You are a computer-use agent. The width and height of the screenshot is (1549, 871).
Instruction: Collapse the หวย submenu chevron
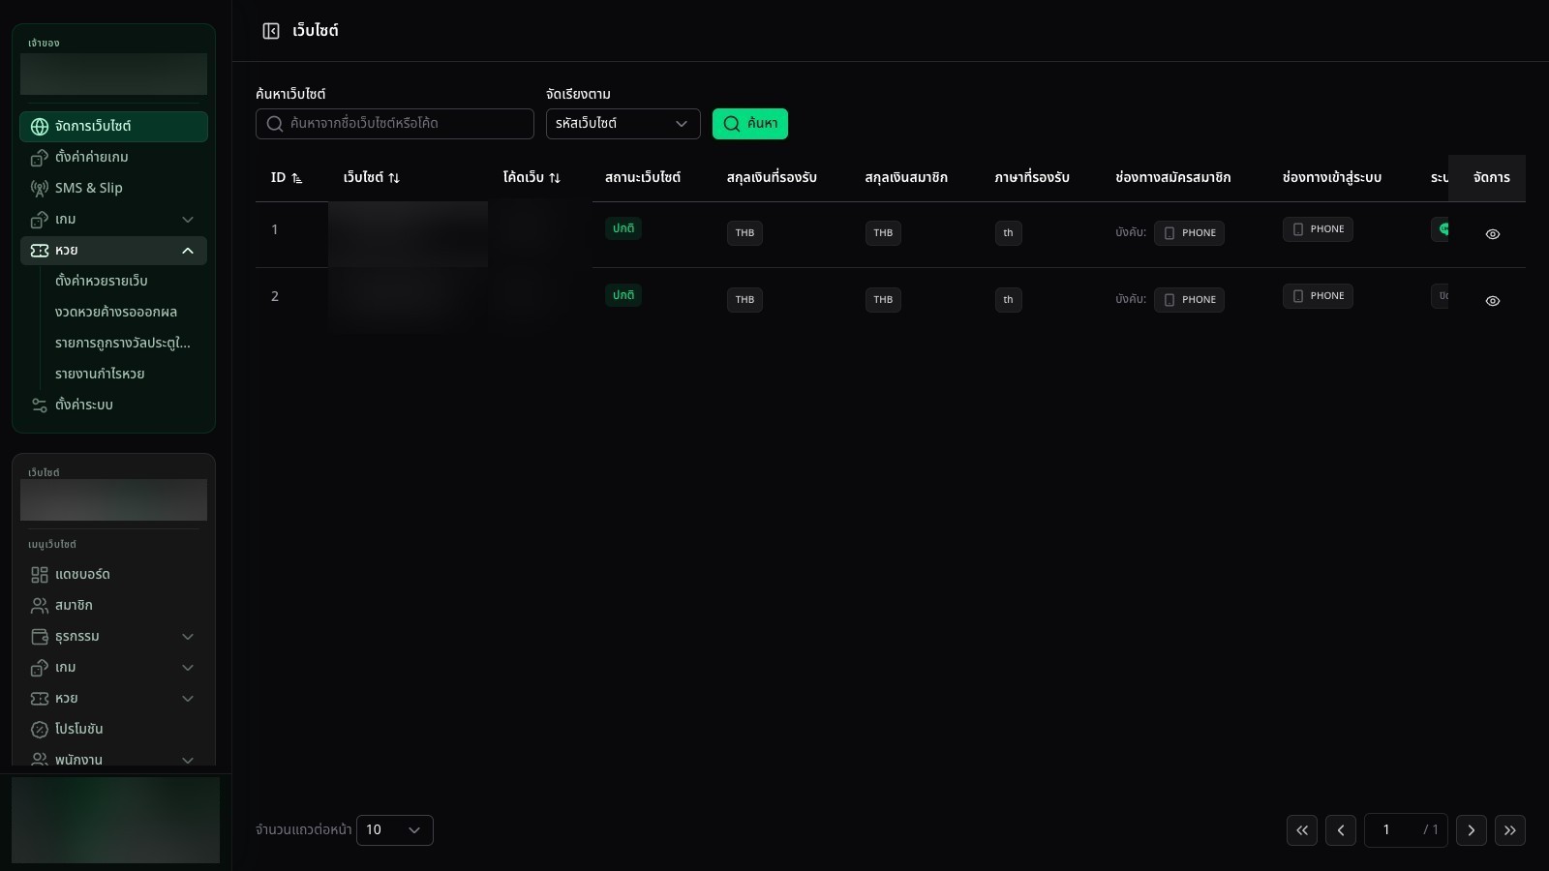click(x=188, y=251)
